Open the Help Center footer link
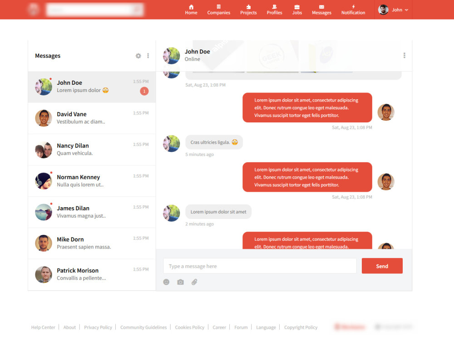This screenshot has height=340, width=454. coord(43,327)
